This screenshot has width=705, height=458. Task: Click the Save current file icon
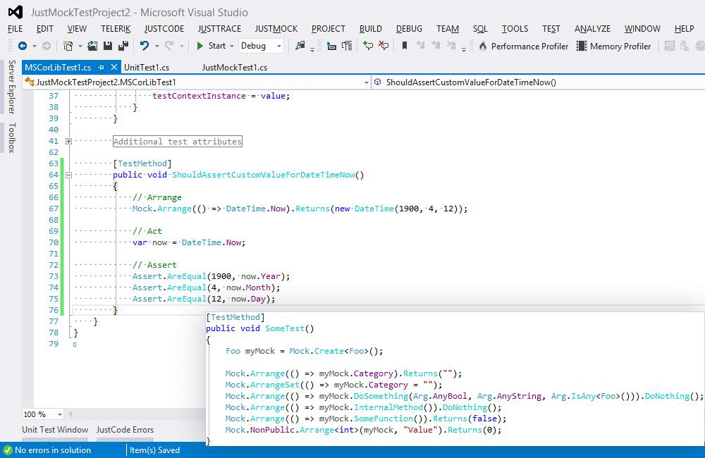point(106,45)
